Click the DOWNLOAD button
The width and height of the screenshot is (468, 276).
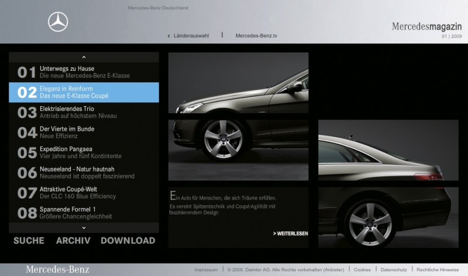(x=128, y=240)
